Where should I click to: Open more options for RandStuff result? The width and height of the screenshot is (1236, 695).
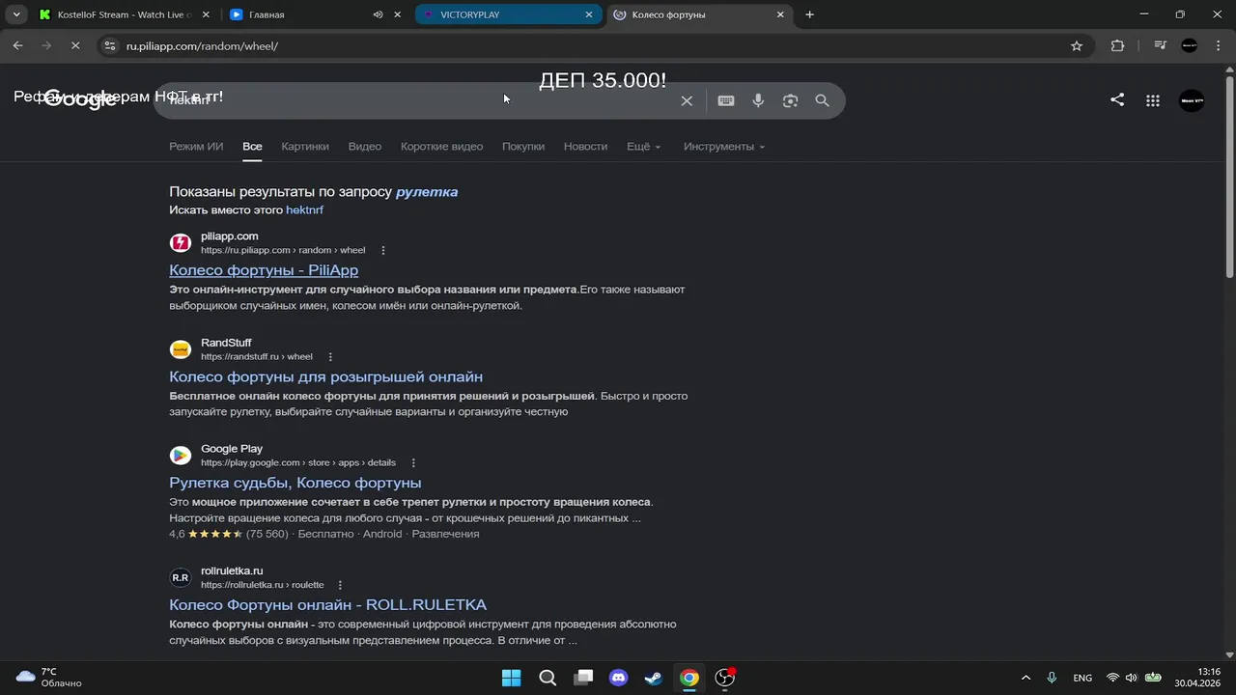pyautogui.click(x=330, y=356)
